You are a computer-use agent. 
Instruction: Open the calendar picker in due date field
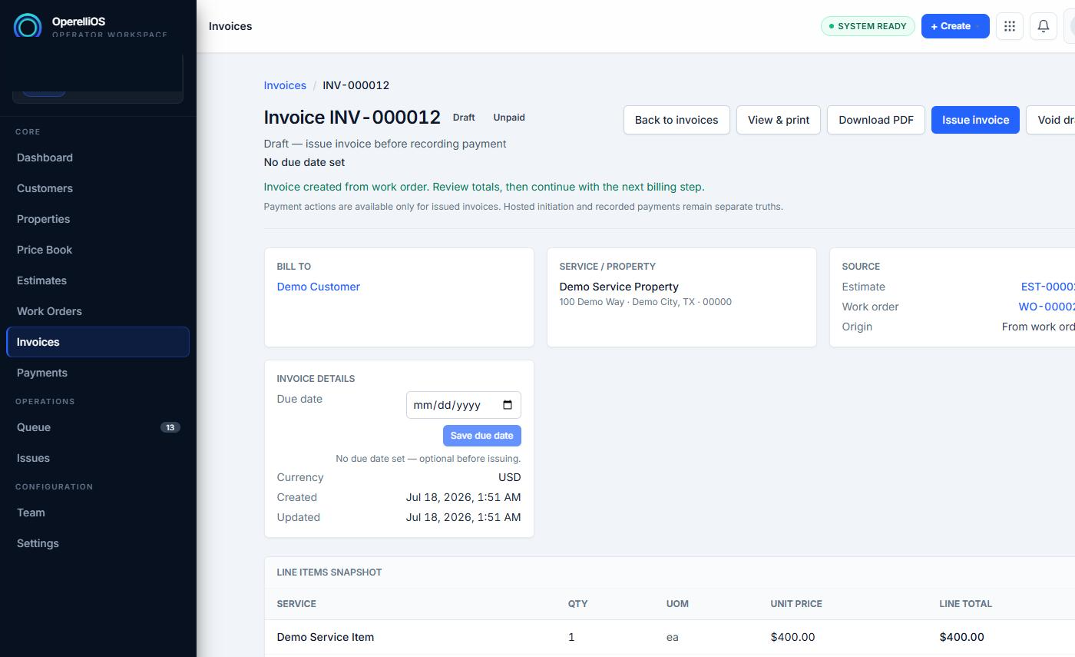coord(508,405)
